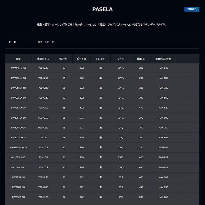Click bead diameter 571 in row 8W625-LX-18
This screenshot has height=205, width=205.
pyautogui.click(x=81, y=118)
